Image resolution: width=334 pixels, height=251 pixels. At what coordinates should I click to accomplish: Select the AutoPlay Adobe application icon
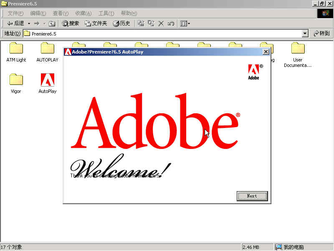coord(48,83)
